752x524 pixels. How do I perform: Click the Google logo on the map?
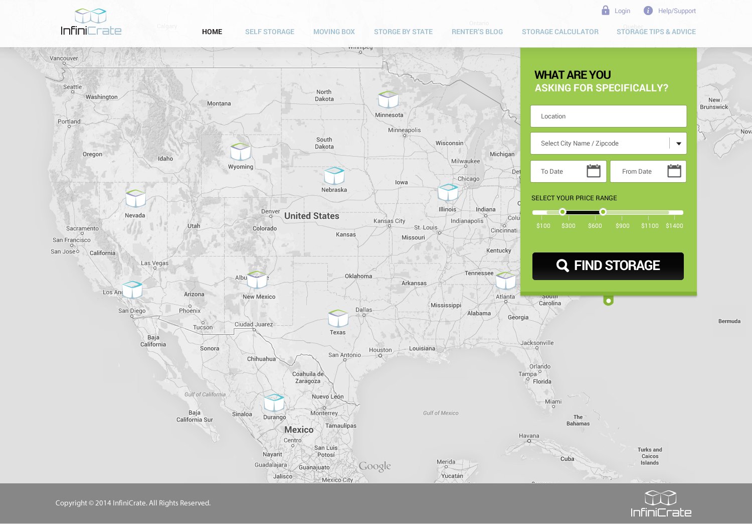coord(375,466)
